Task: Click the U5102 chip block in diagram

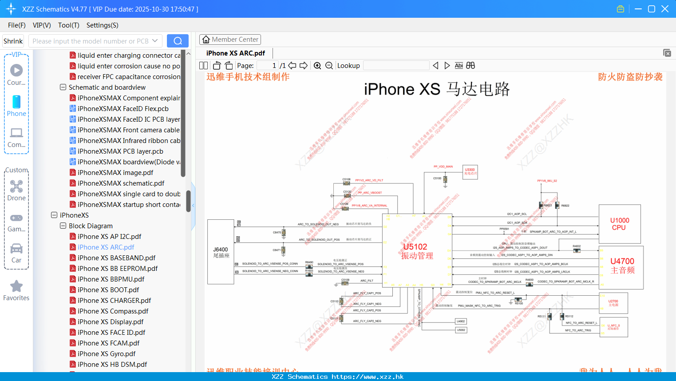Action: click(417, 250)
